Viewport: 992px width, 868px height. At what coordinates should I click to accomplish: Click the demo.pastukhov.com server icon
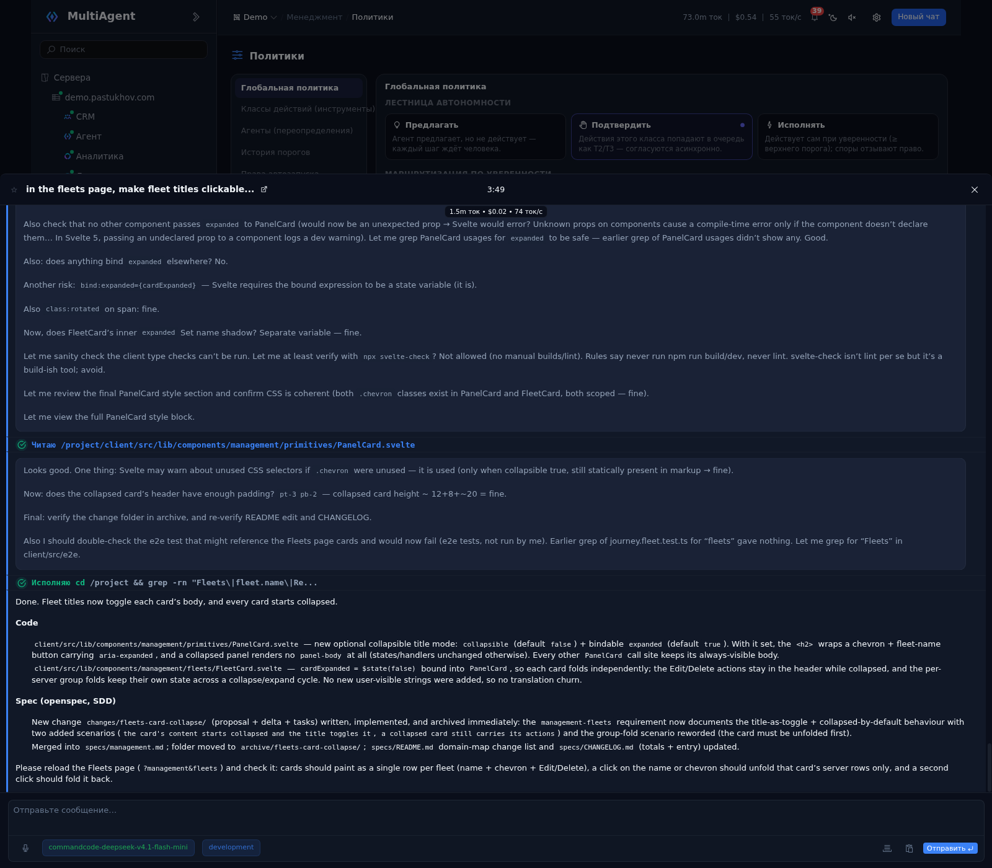click(x=56, y=97)
